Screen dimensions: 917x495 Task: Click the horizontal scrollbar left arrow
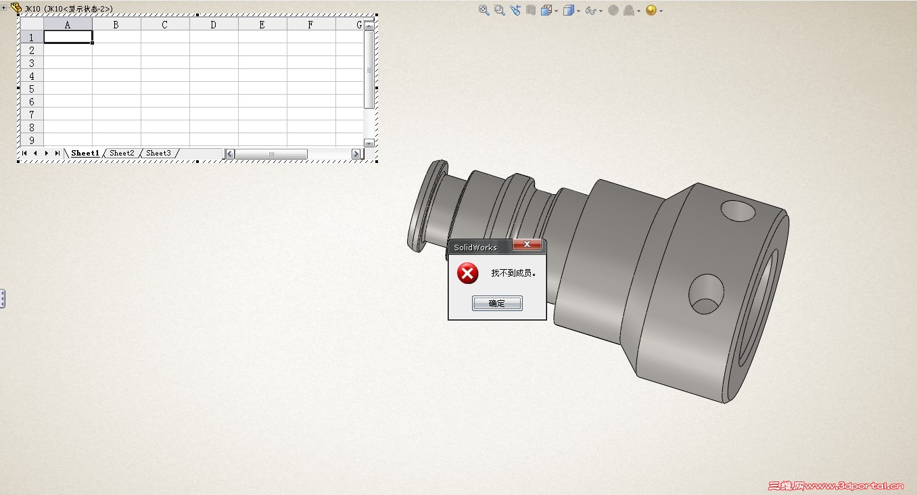[230, 154]
